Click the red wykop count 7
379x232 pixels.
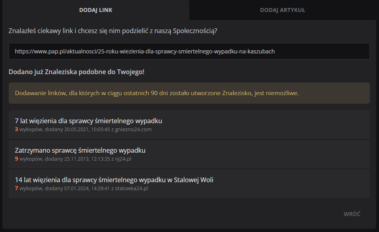17,189
